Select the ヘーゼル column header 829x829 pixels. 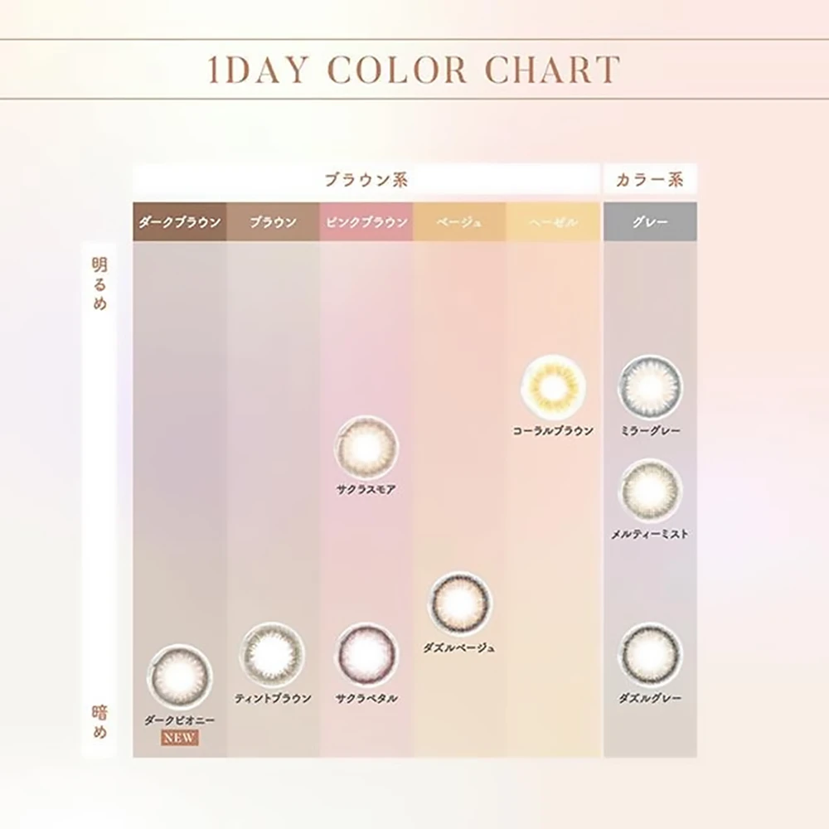click(x=553, y=222)
